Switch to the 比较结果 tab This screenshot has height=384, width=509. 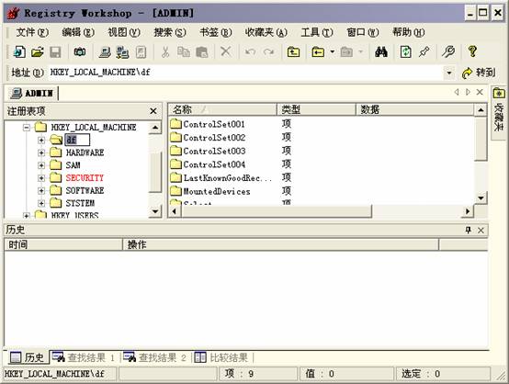(221, 357)
